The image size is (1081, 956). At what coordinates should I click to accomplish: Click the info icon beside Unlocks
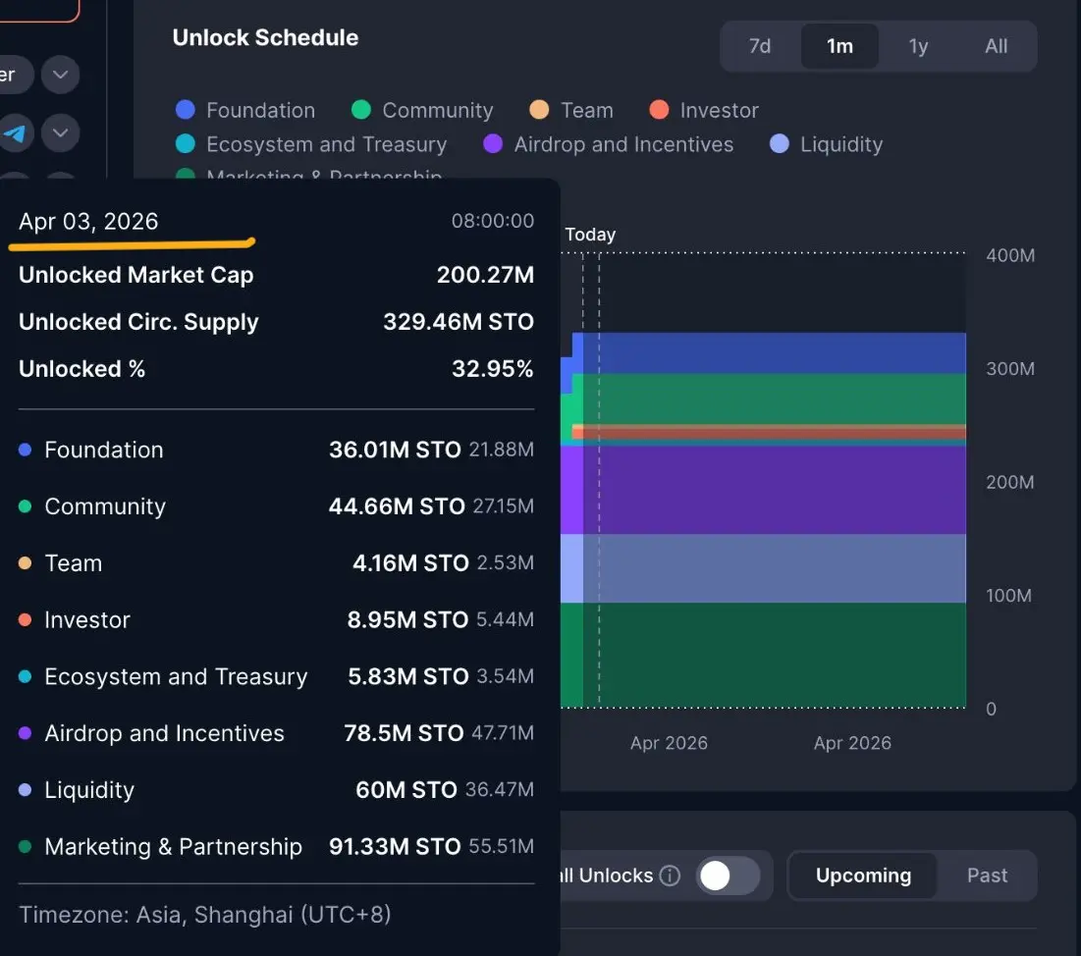670,876
